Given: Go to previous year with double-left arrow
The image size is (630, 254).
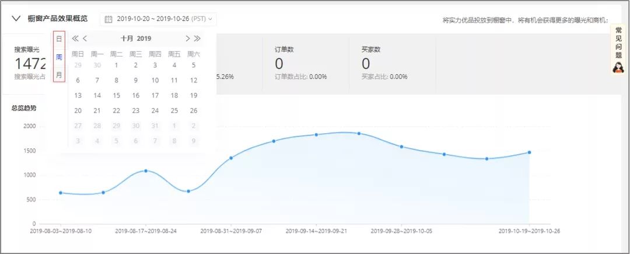Looking at the screenshot, I should [75, 39].
